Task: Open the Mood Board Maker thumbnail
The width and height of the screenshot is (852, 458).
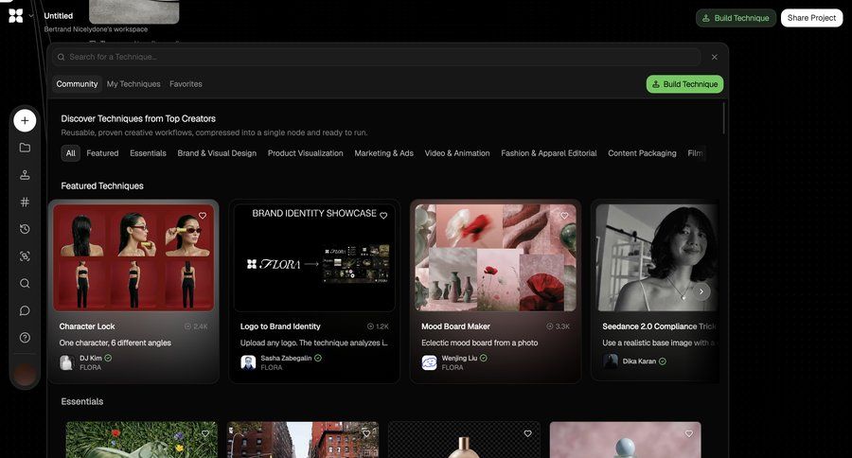Action: [495, 257]
